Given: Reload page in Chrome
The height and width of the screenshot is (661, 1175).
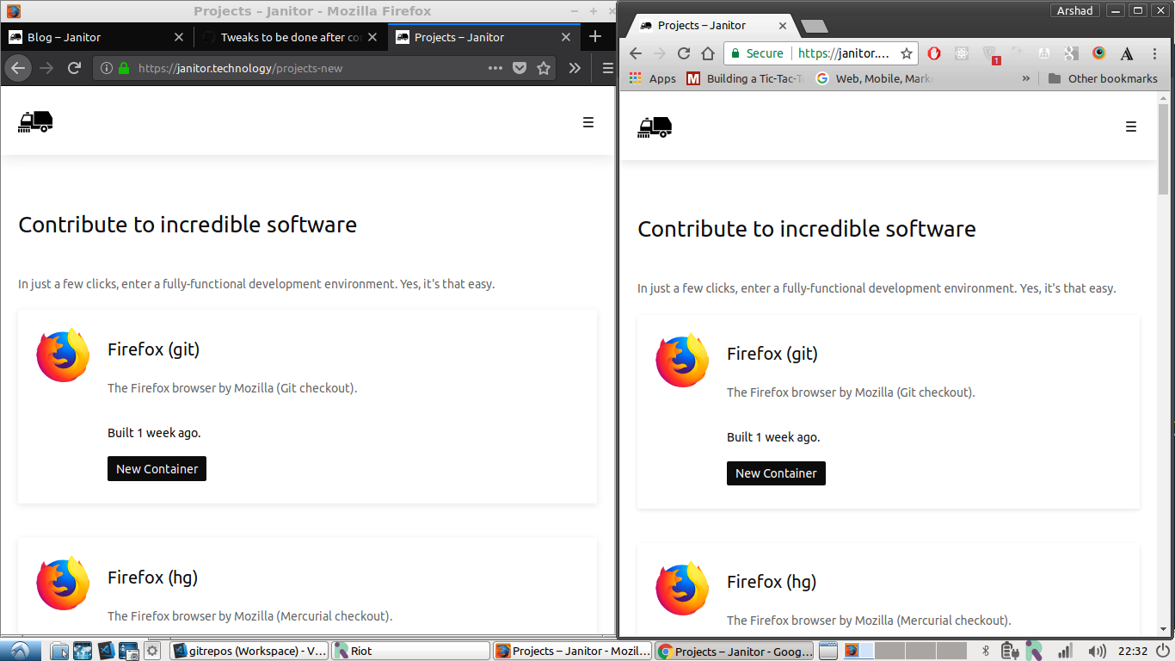Looking at the screenshot, I should coord(684,53).
